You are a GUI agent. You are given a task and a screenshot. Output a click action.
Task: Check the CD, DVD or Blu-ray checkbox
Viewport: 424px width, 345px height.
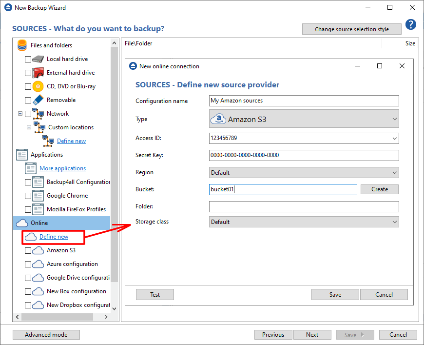tap(28, 86)
